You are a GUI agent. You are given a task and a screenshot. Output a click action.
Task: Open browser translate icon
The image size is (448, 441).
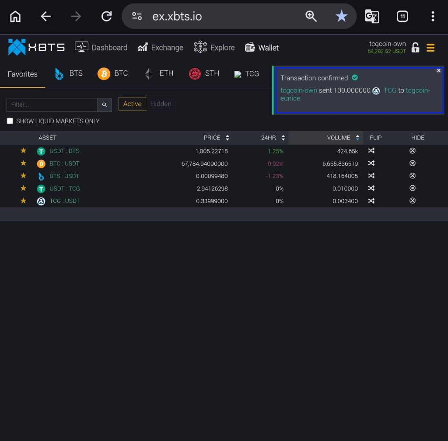tap(372, 17)
